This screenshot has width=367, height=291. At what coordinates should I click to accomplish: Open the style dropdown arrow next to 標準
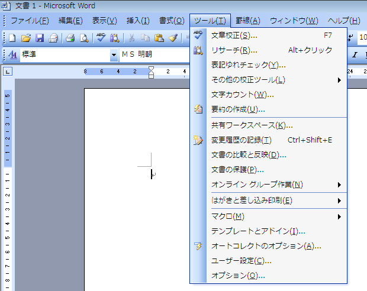pos(114,55)
